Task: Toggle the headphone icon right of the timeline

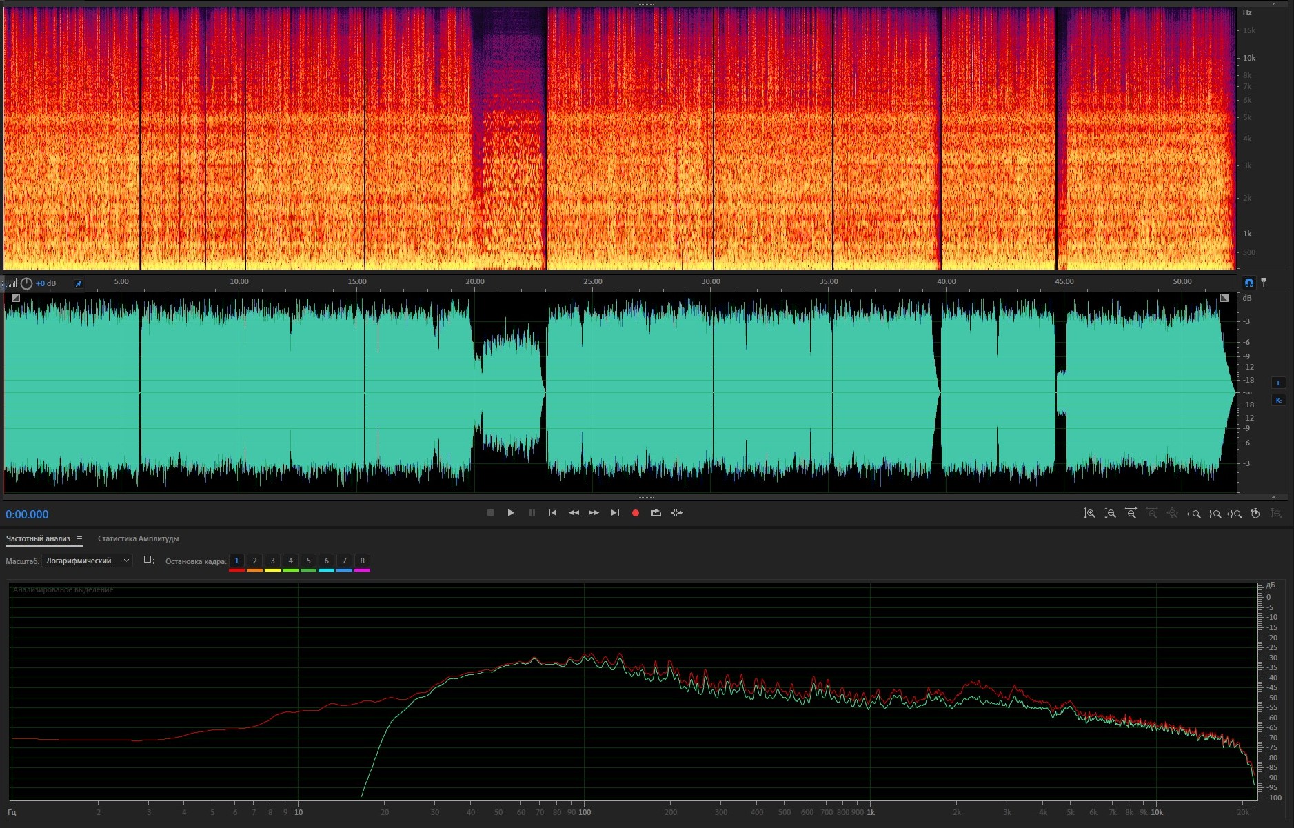Action: pos(1249,283)
